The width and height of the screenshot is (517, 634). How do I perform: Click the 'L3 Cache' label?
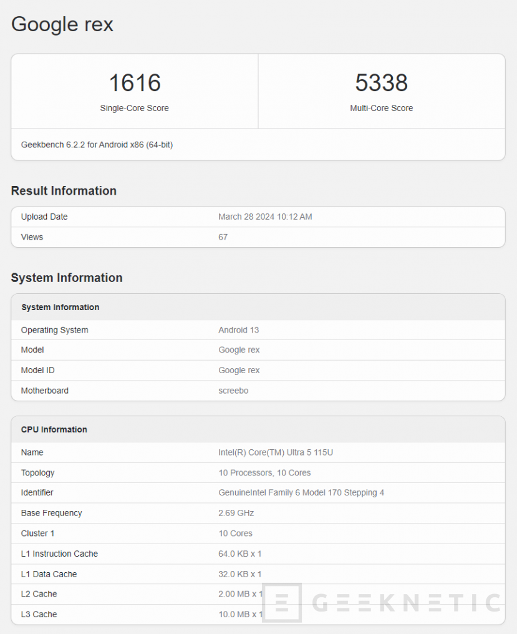coord(39,614)
